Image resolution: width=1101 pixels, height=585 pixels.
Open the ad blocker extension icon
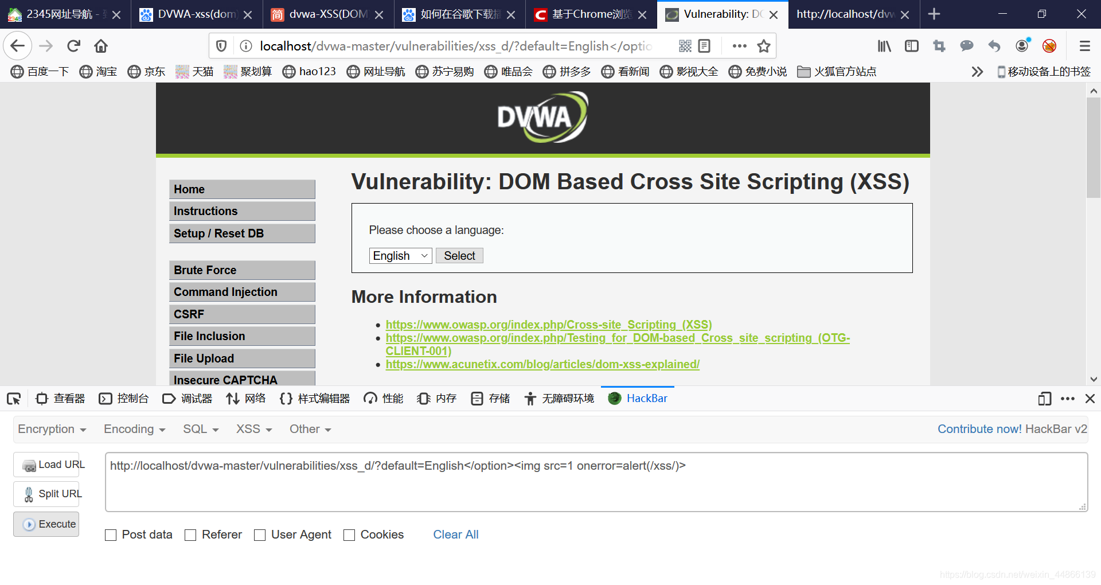click(x=1049, y=46)
